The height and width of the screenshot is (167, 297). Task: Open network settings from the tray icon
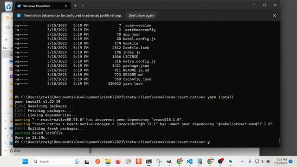pos(257,161)
